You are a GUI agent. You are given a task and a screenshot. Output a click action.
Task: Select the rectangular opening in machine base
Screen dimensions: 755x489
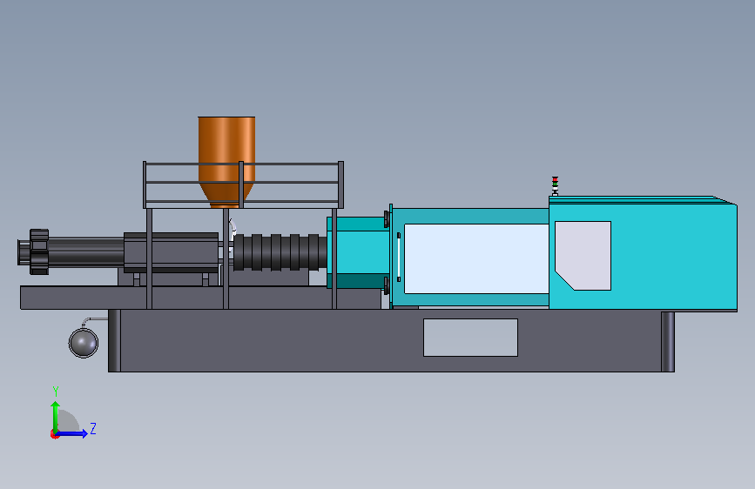tap(470, 338)
